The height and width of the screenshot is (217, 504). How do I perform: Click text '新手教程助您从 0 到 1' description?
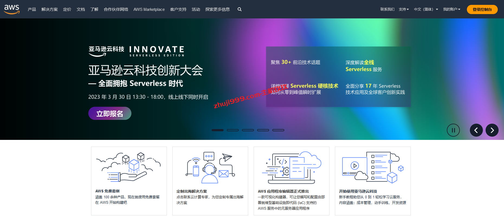(357, 197)
